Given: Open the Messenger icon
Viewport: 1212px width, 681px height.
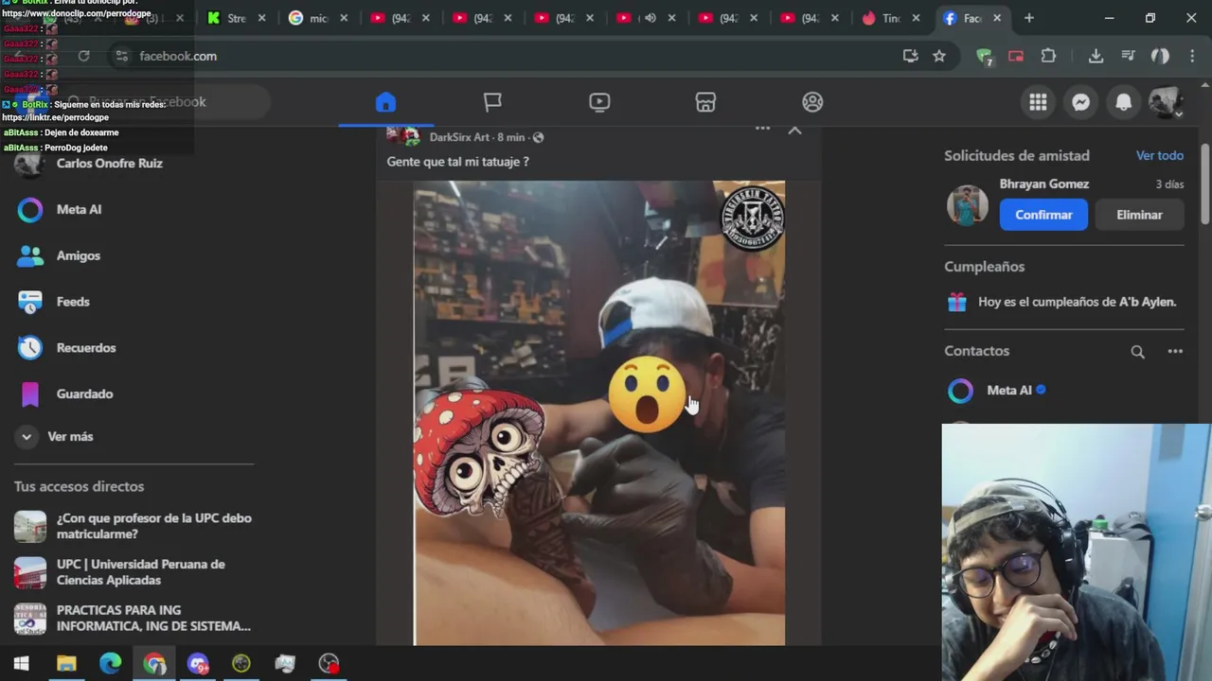Looking at the screenshot, I should pos(1080,102).
